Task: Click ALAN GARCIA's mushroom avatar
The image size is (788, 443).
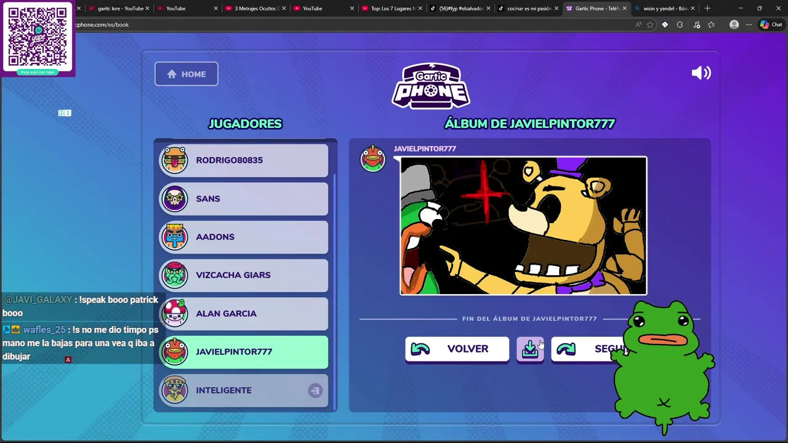Action: (175, 314)
